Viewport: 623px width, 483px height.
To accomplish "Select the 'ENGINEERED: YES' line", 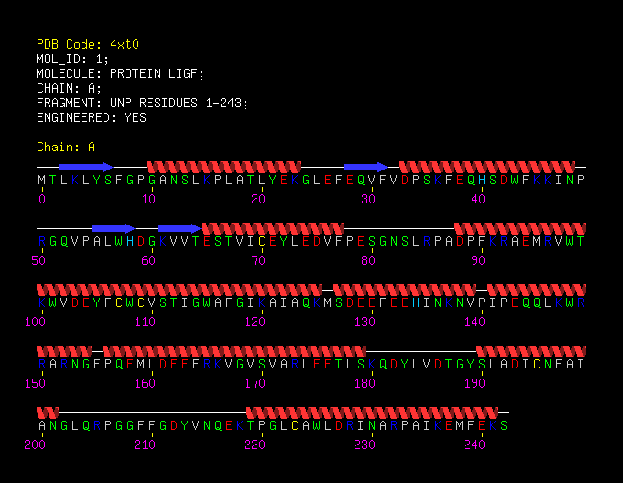I will 92,117.
